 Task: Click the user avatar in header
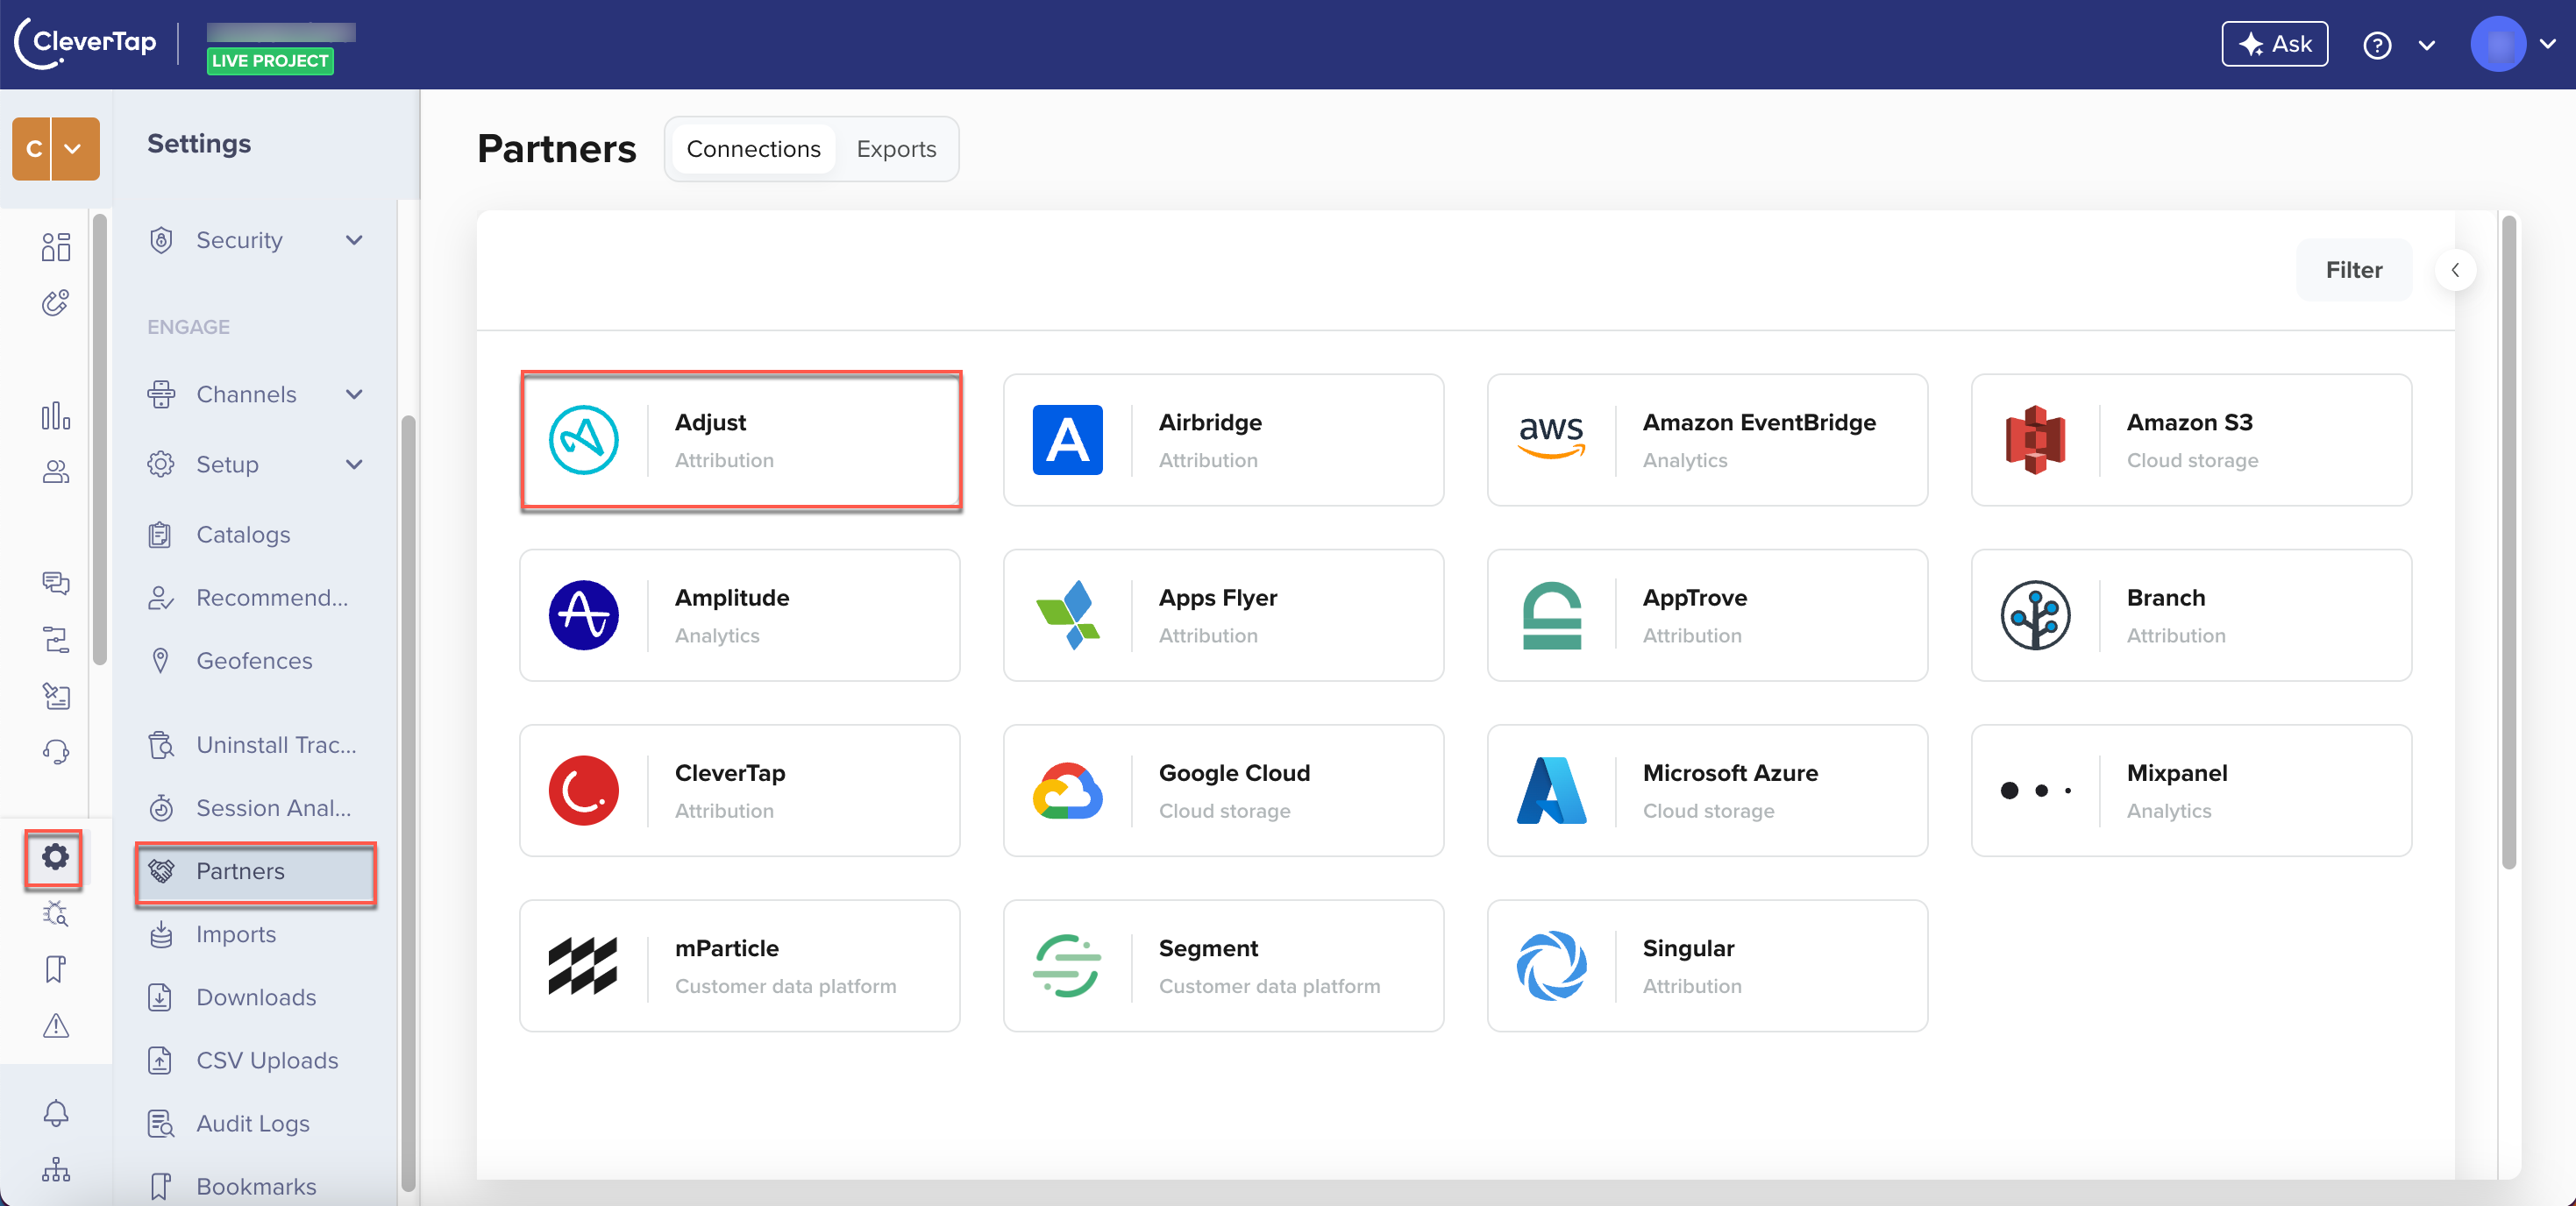coord(2498,44)
